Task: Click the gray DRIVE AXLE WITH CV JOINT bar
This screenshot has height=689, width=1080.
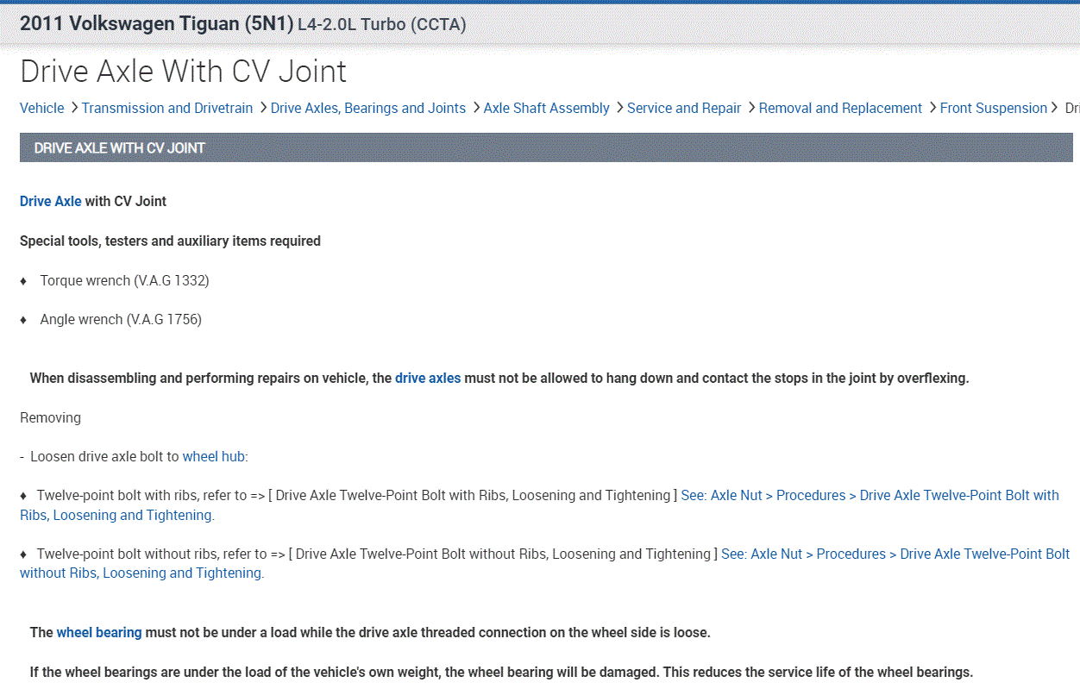Action: 545,147
